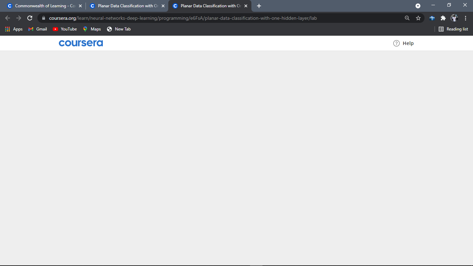473x266 pixels.
Task: View site information via the lock icon
Action: pyautogui.click(x=44, y=18)
